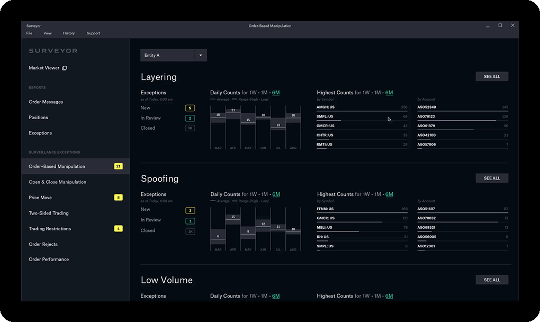Switch Layering Daily Counts to 1M
Viewport: 540px width, 322px height.
(264, 93)
